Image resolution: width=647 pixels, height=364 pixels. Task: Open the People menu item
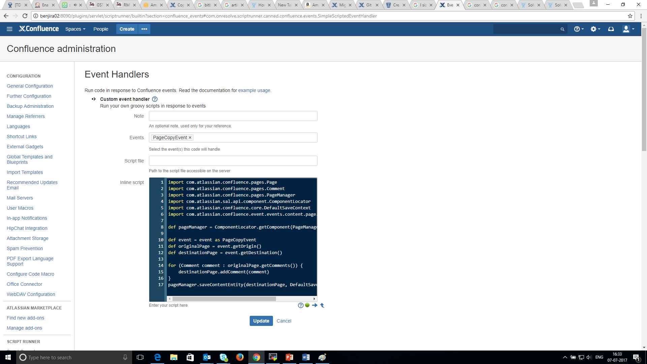click(x=101, y=29)
